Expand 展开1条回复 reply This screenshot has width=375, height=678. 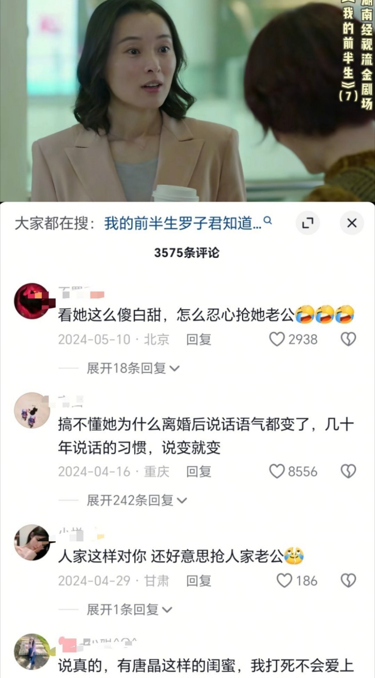click(129, 610)
